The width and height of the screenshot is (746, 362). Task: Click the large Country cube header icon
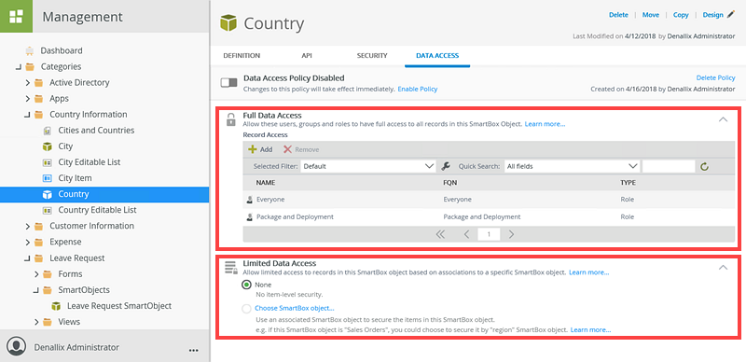(x=228, y=23)
